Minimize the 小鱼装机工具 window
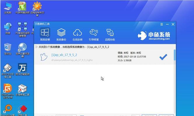Viewport: 194px width, 116px height. pyautogui.click(x=167, y=24)
